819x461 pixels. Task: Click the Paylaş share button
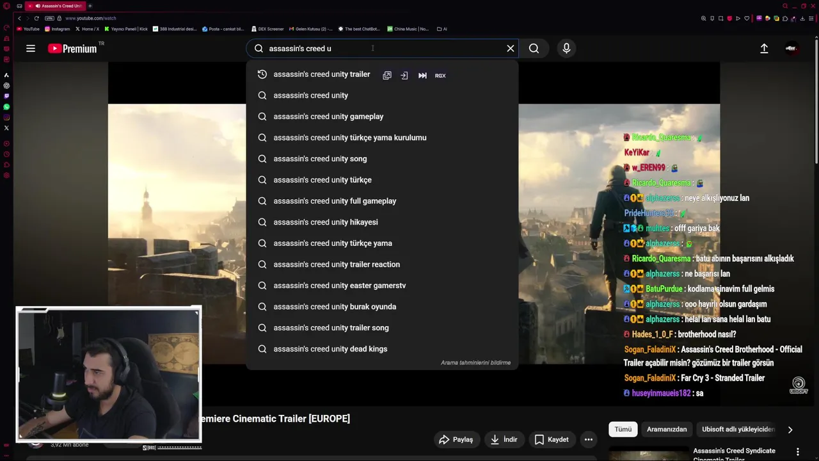tap(456, 439)
